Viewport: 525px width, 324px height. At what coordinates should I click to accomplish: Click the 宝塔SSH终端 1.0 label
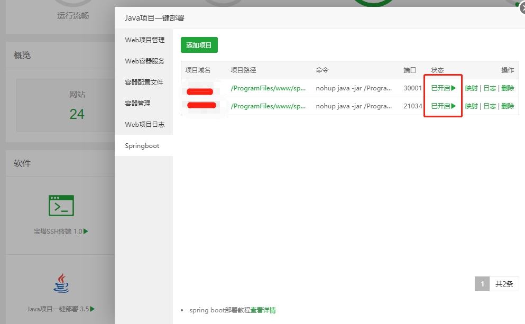pyautogui.click(x=58, y=232)
